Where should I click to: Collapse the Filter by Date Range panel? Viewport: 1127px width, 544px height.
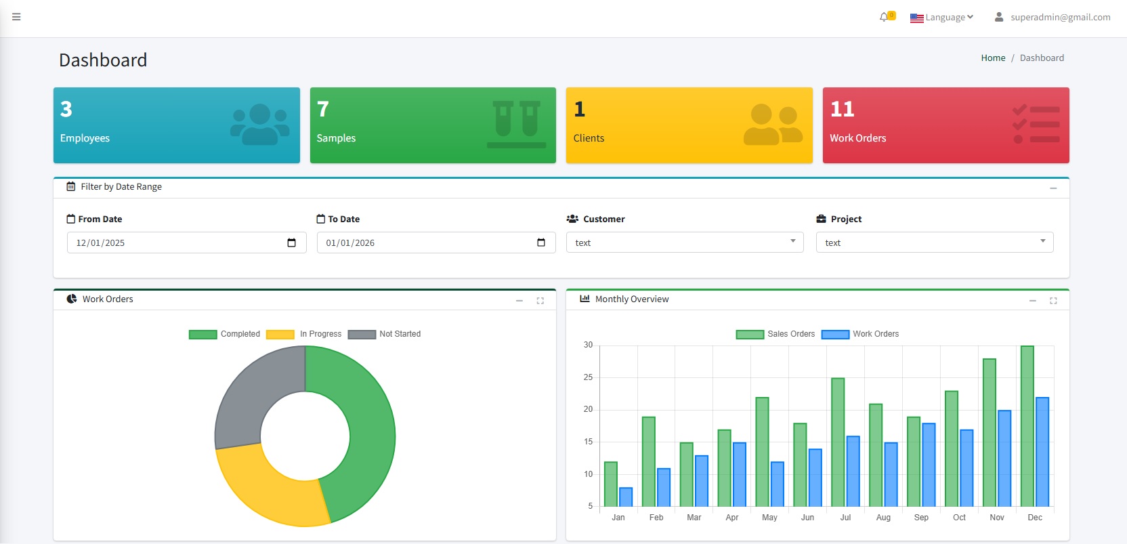[x=1052, y=188]
